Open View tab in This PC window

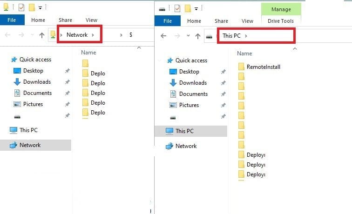pyautogui.click(x=247, y=21)
